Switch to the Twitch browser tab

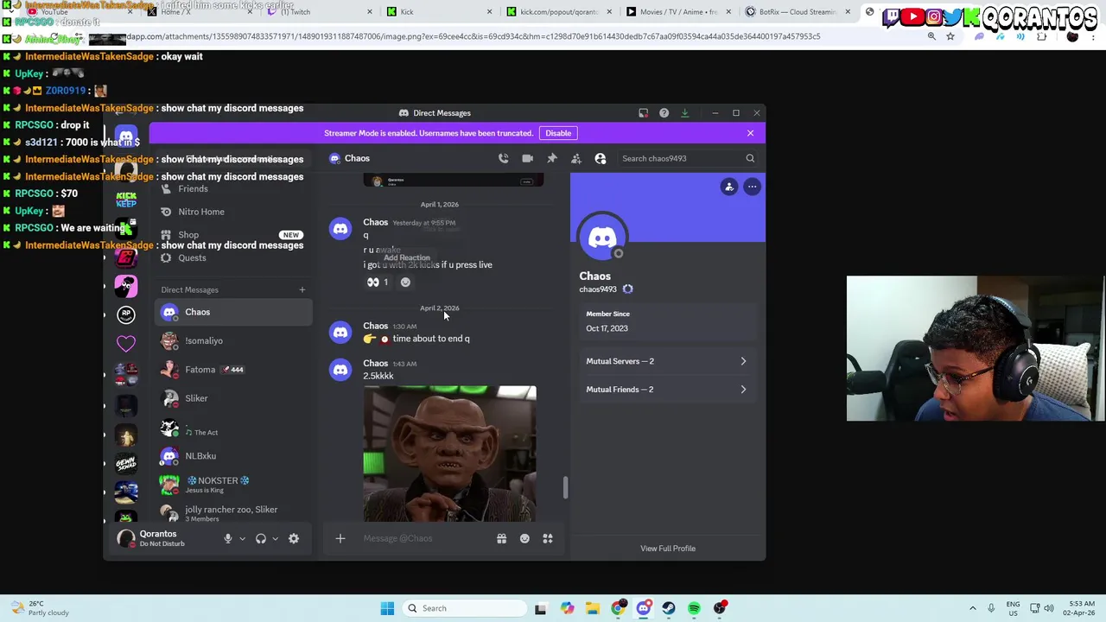click(x=320, y=12)
